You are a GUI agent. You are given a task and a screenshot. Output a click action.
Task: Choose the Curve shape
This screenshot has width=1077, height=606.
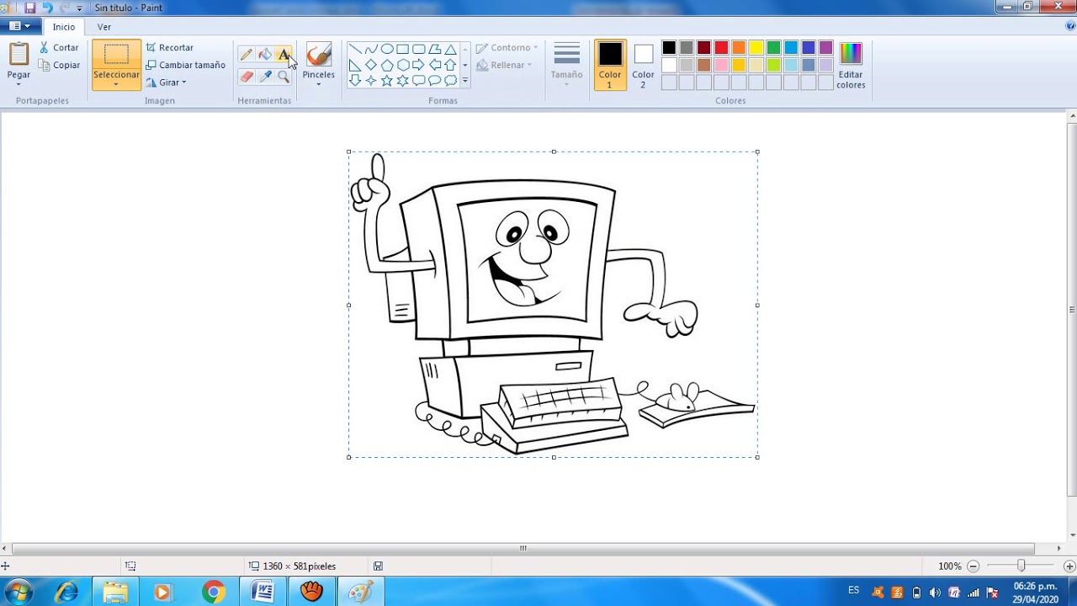click(370, 49)
